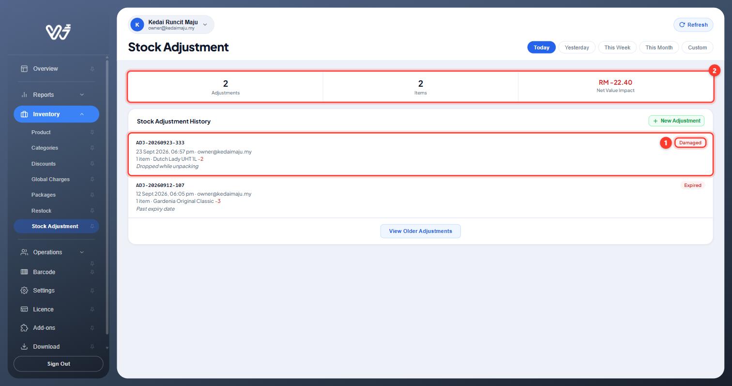The width and height of the screenshot is (732, 386).
Task: Select the This Month date filter
Action: 659,47
